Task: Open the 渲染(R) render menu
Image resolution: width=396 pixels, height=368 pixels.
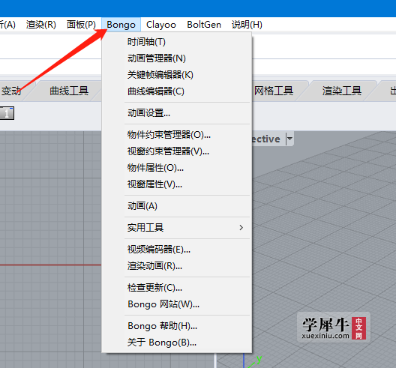Action: (41, 25)
